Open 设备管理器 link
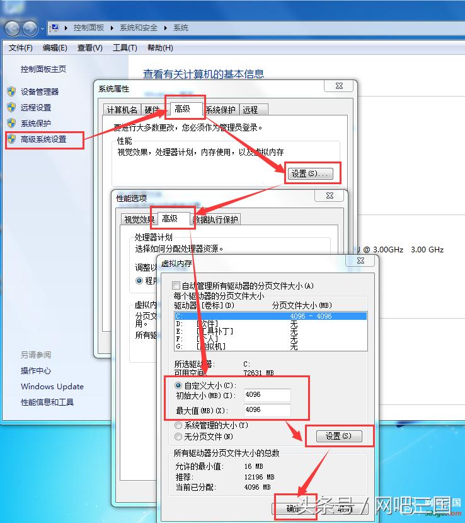 [40, 91]
